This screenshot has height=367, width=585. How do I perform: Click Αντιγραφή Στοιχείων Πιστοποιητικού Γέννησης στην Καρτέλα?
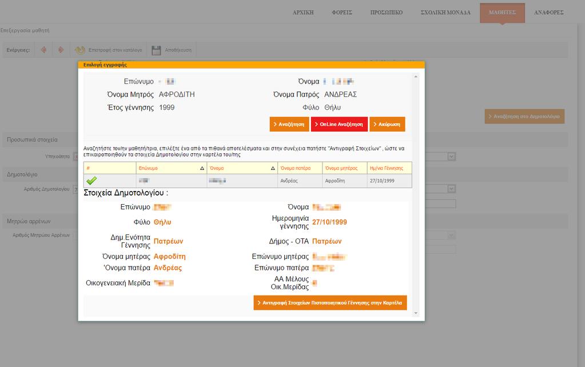[x=330, y=303]
